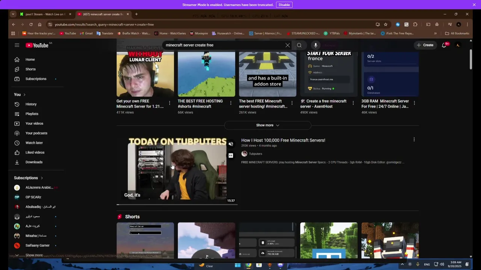Close the pxvs1 Stream tab
This screenshot has height=270, width=481.
pyautogui.click(x=70, y=14)
